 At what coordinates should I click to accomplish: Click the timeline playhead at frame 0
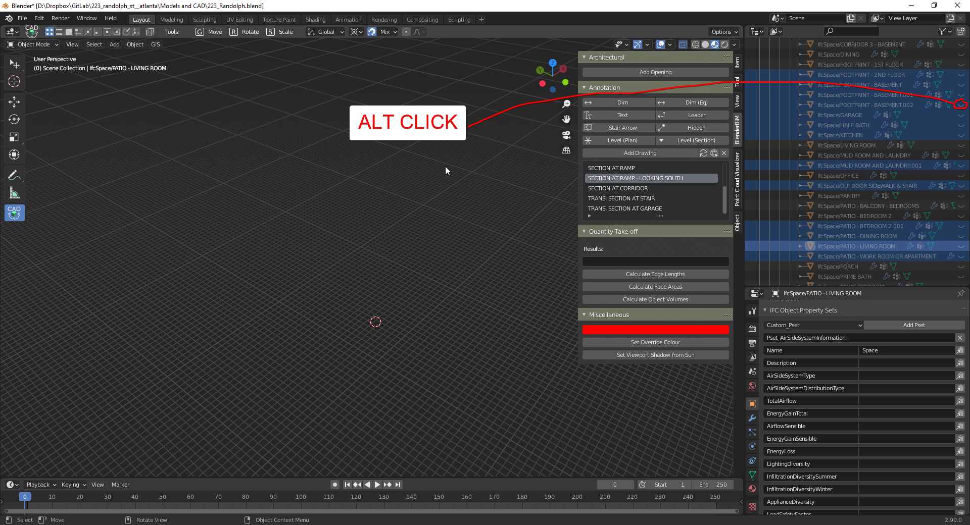point(25,497)
